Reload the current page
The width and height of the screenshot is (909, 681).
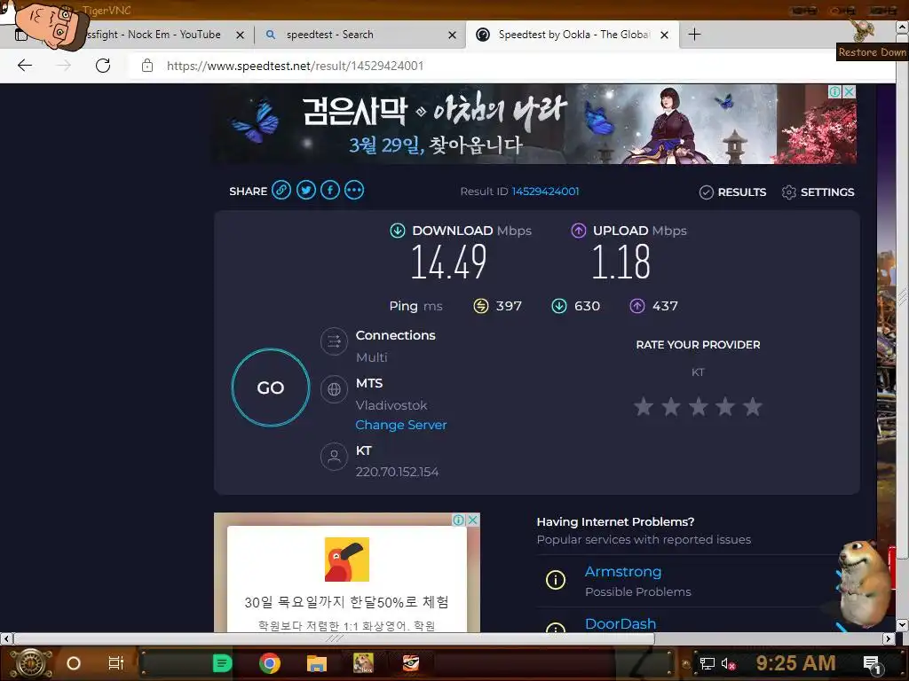coord(103,66)
